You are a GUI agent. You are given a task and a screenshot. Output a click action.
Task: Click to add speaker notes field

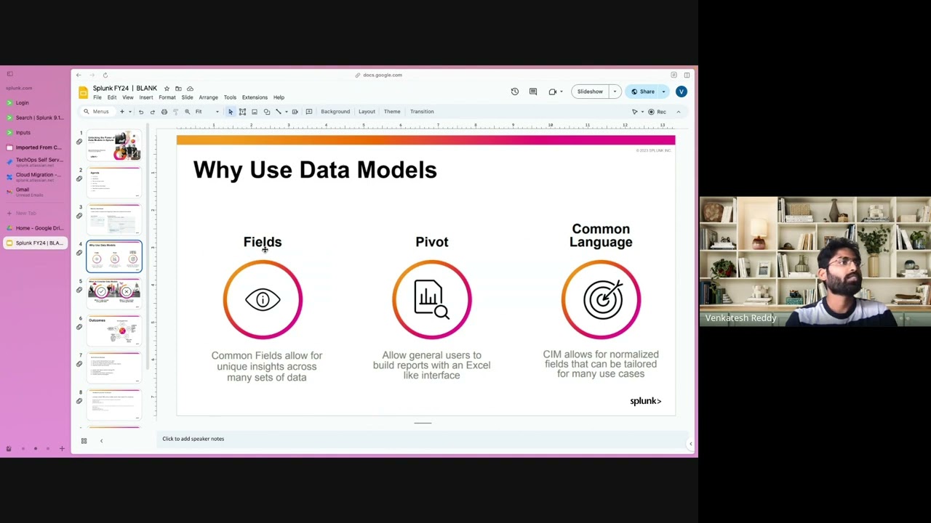[422, 439]
